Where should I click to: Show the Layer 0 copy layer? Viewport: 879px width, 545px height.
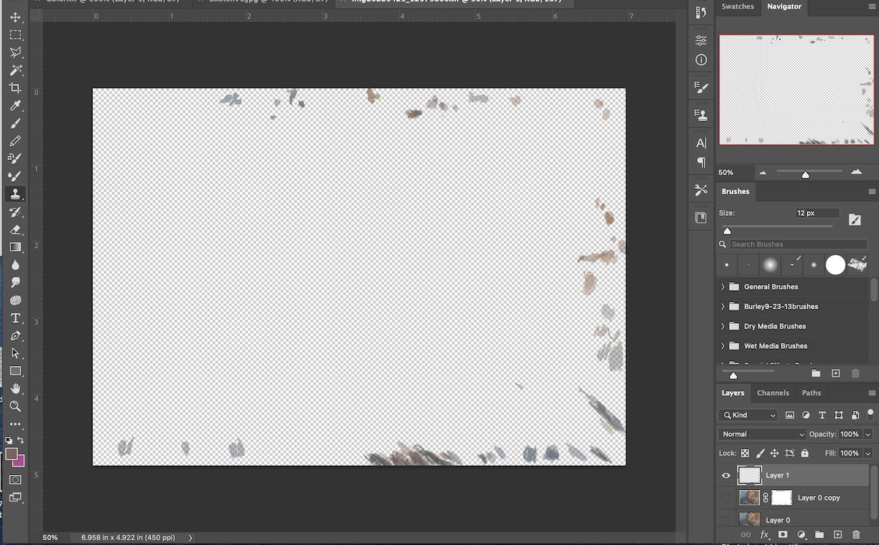click(x=726, y=498)
